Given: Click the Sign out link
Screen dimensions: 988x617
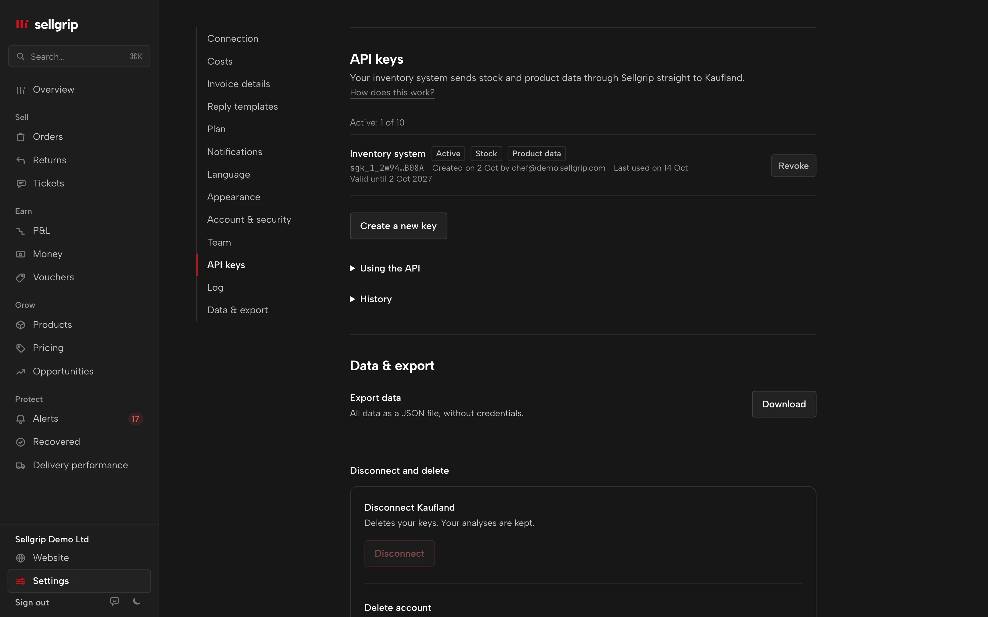Looking at the screenshot, I should pyautogui.click(x=32, y=602).
